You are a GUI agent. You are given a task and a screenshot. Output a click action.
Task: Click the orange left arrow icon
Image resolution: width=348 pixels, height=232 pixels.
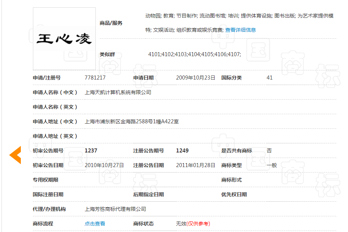15,155
